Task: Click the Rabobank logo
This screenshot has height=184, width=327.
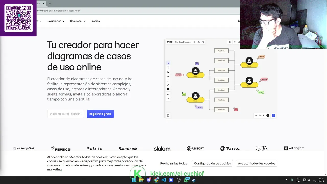Action: (x=128, y=148)
